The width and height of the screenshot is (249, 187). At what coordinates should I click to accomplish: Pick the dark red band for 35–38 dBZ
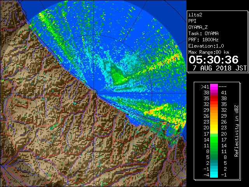coord(214,99)
